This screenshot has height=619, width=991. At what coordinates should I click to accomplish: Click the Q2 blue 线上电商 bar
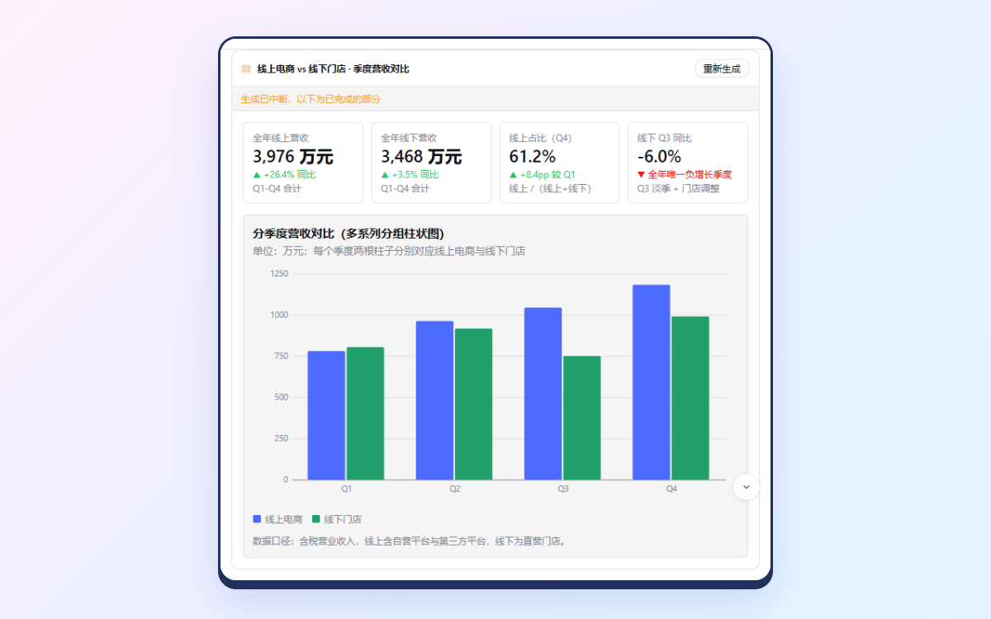(434, 400)
